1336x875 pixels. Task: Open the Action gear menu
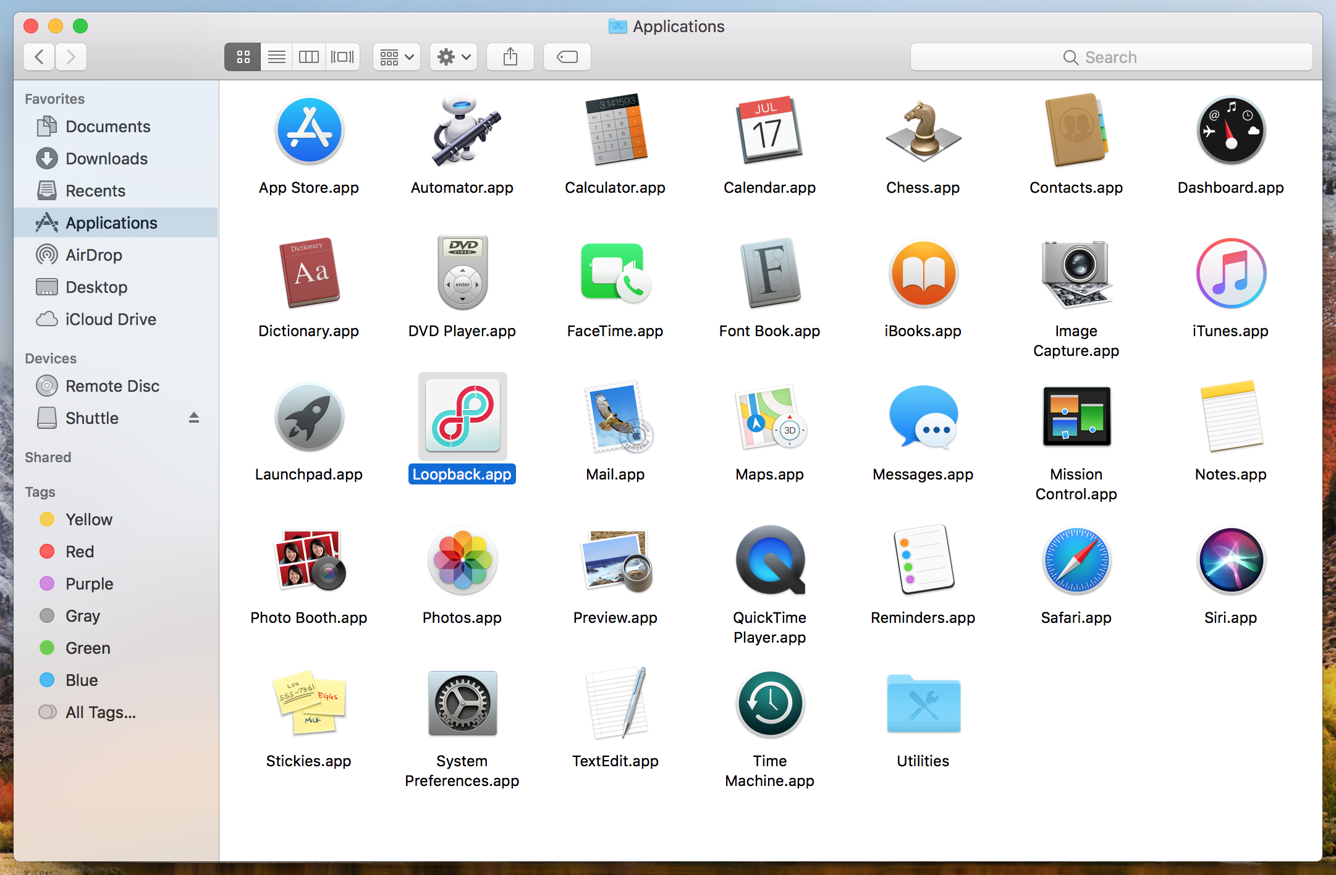(454, 57)
